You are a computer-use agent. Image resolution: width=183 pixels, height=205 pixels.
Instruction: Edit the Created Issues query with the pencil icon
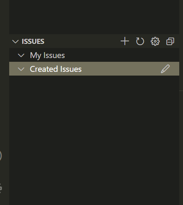(165, 69)
